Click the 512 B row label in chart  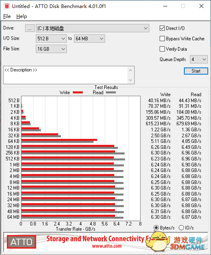tap(14, 101)
